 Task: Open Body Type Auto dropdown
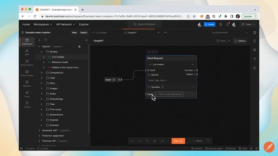(x=158, y=81)
